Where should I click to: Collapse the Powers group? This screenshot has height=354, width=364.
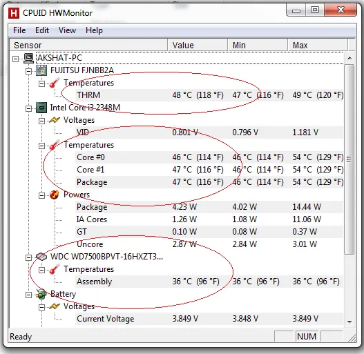(41, 195)
